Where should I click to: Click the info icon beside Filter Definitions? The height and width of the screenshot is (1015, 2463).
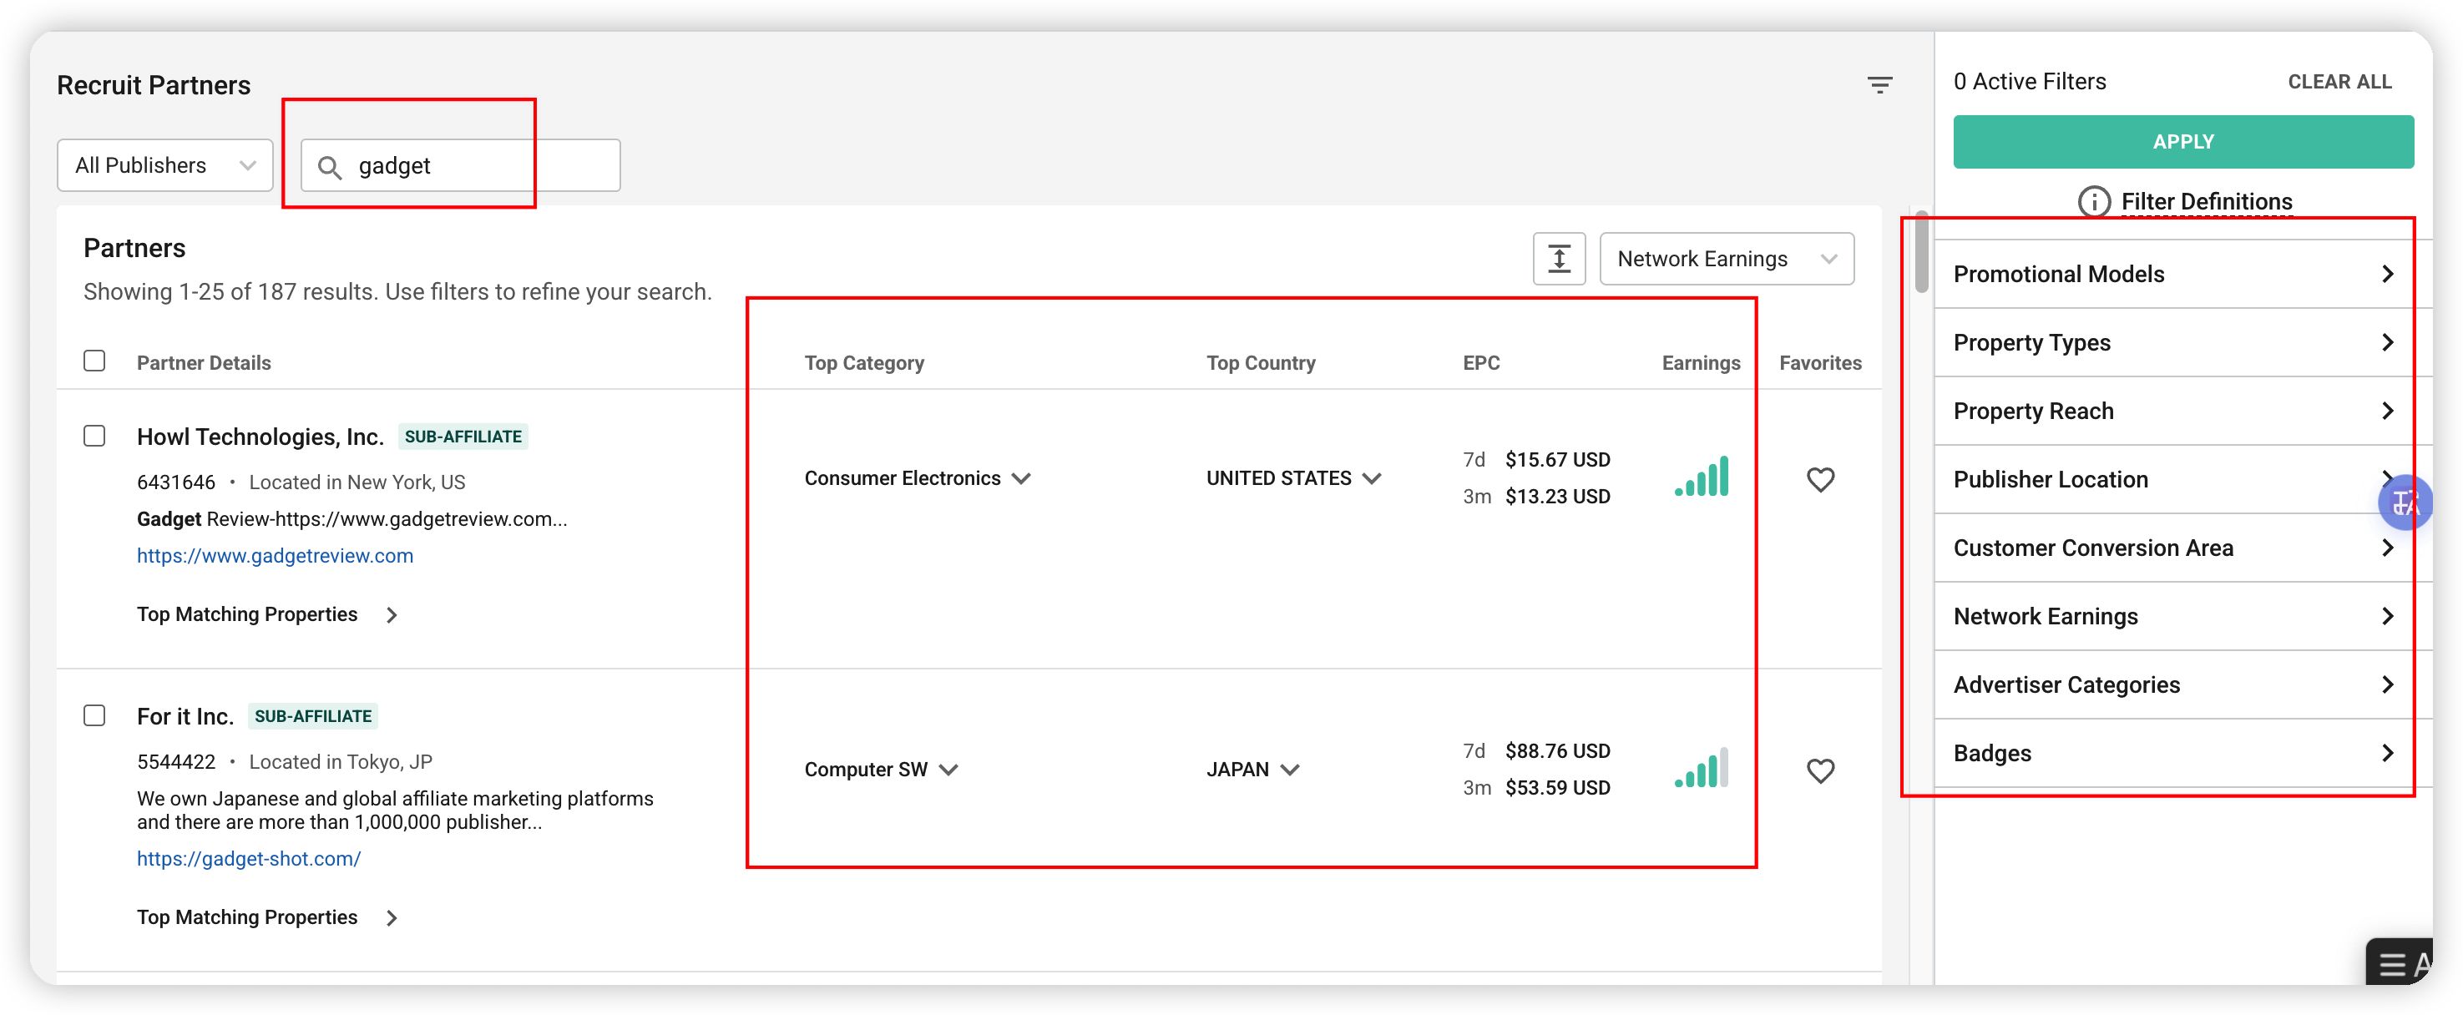pyautogui.click(x=2094, y=202)
